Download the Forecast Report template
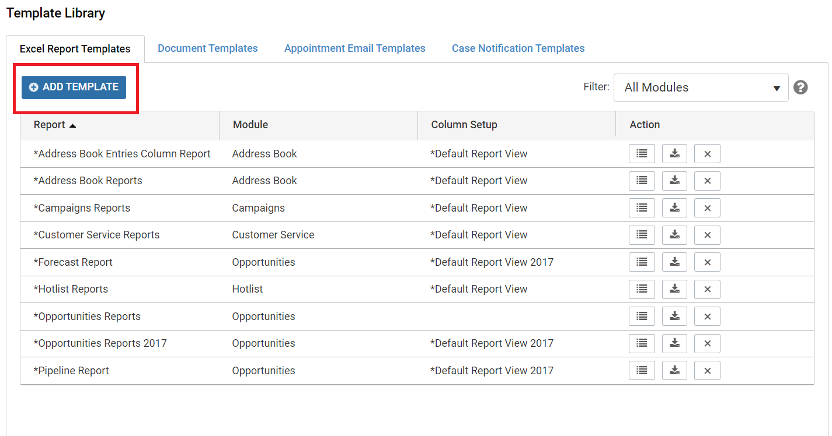This screenshot has width=832, height=436. (x=674, y=262)
